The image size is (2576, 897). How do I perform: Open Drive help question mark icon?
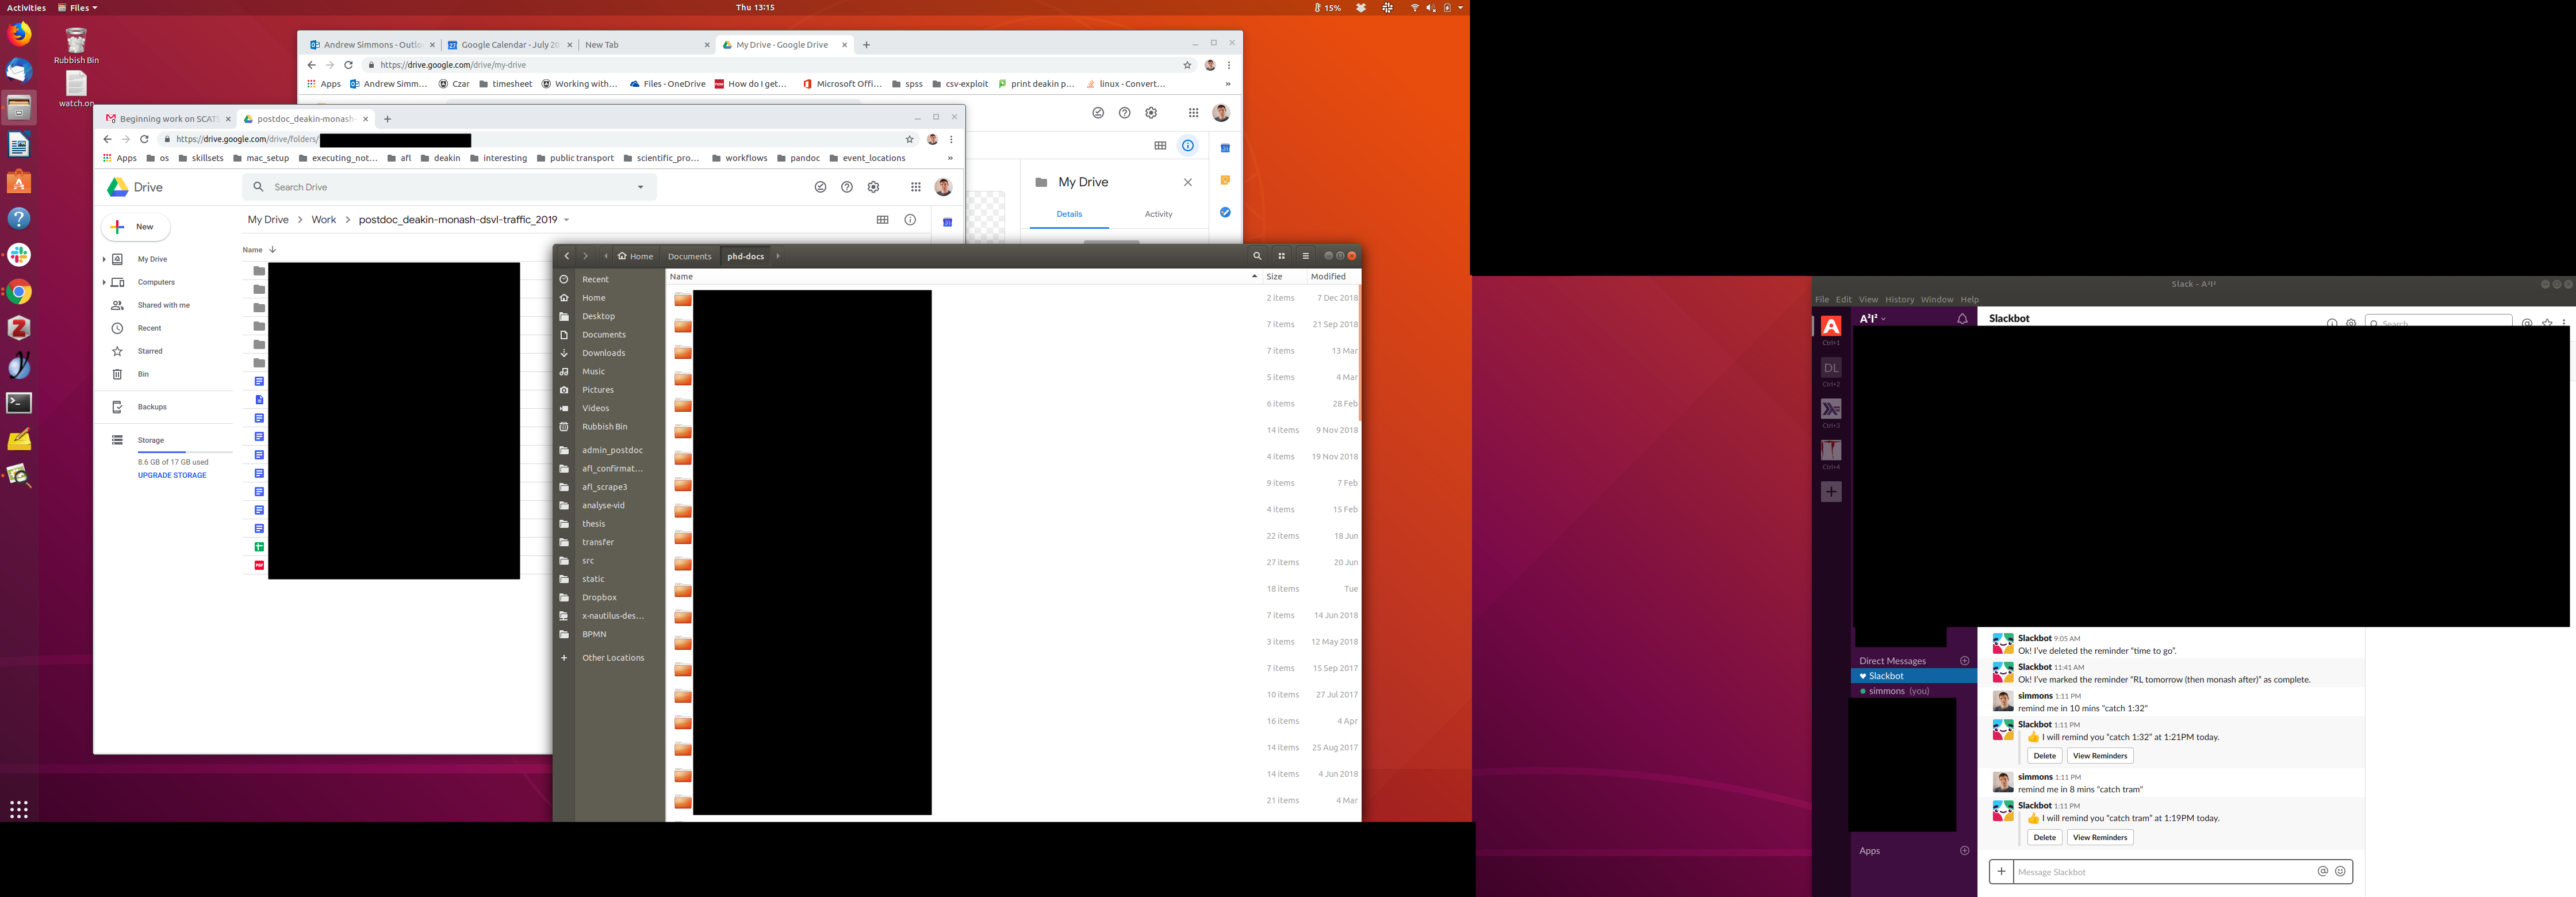[847, 187]
